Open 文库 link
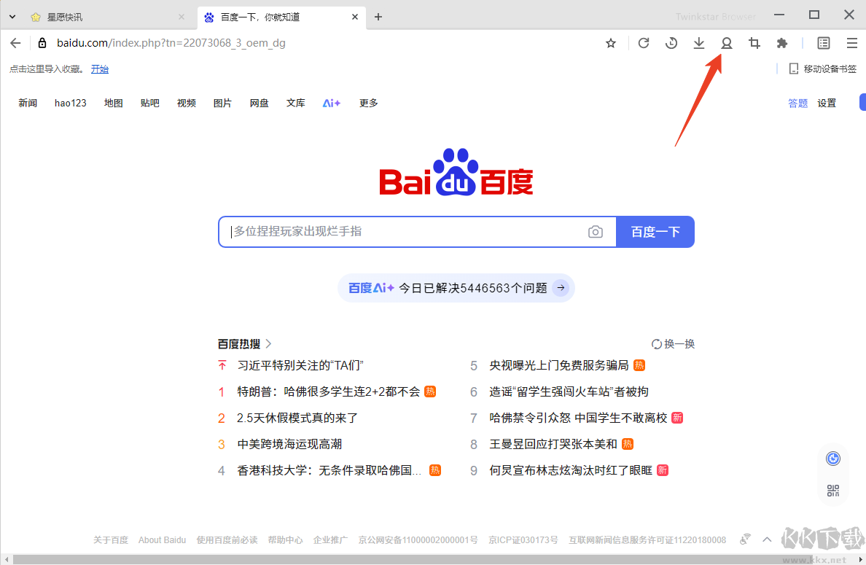The image size is (866, 565). pyautogui.click(x=295, y=104)
